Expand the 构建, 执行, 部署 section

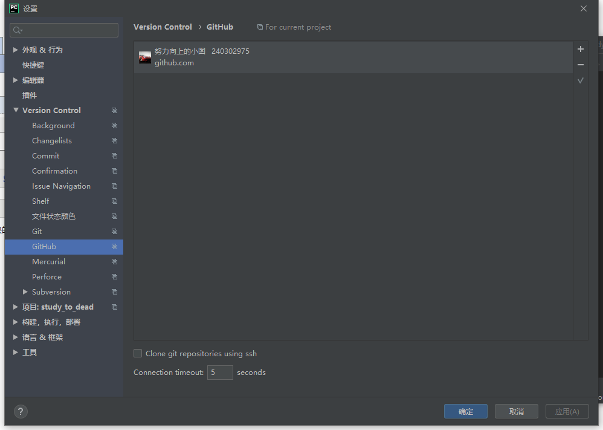[15, 322]
